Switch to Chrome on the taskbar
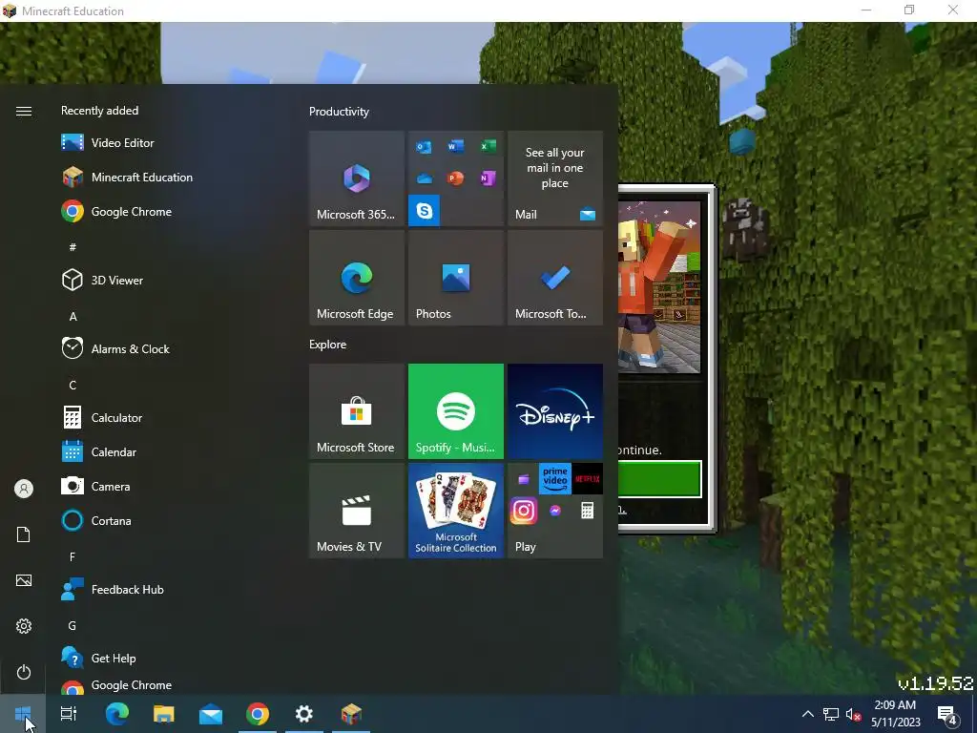 click(258, 714)
